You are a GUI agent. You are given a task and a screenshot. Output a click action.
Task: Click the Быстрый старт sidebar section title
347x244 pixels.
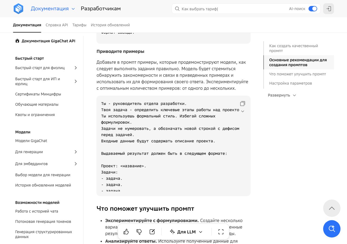(30, 58)
